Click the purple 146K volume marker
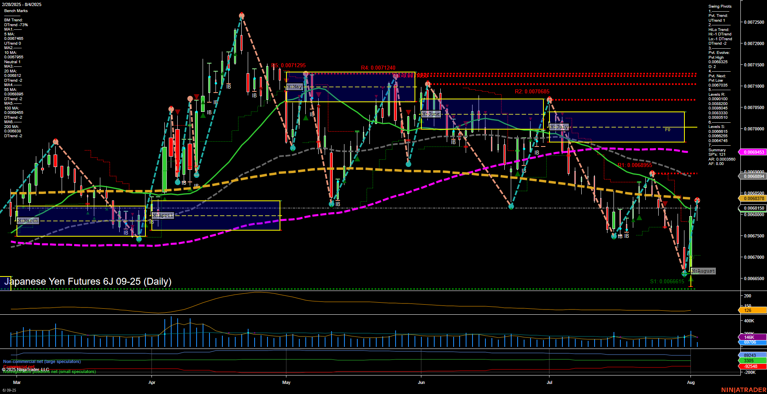 (752, 337)
